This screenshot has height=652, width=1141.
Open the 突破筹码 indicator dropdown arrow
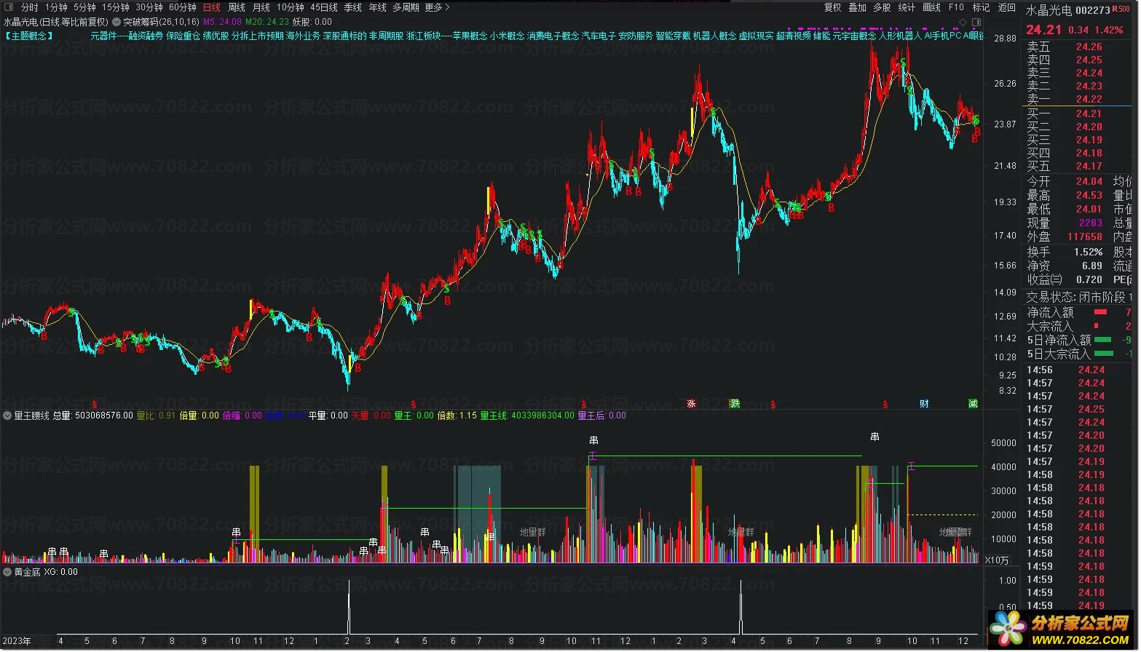coord(117,22)
